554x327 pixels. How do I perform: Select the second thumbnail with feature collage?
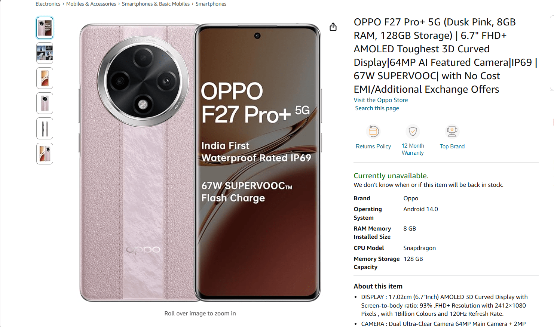pos(45,53)
